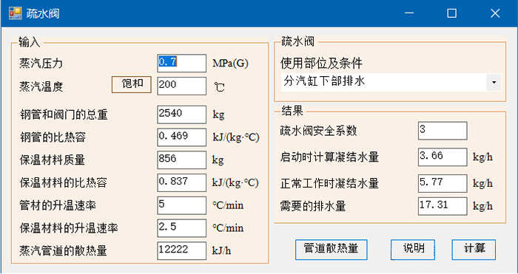The image size is (518, 274).
Task: Click the 需要的排水量 label
Action: click(x=313, y=206)
